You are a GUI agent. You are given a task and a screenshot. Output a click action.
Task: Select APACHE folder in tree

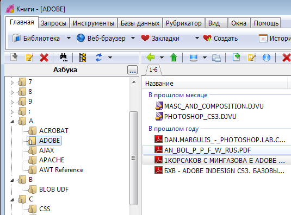coord(52,160)
